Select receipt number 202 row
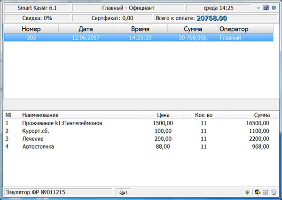This screenshot has height=200, width=282. coord(138,38)
